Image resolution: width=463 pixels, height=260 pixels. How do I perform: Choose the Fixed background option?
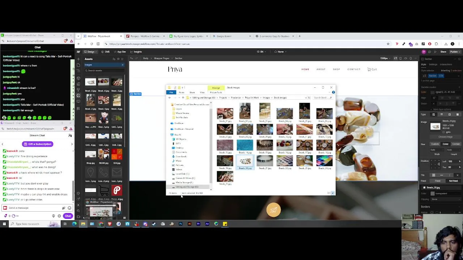pyautogui.click(x=438, y=181)
